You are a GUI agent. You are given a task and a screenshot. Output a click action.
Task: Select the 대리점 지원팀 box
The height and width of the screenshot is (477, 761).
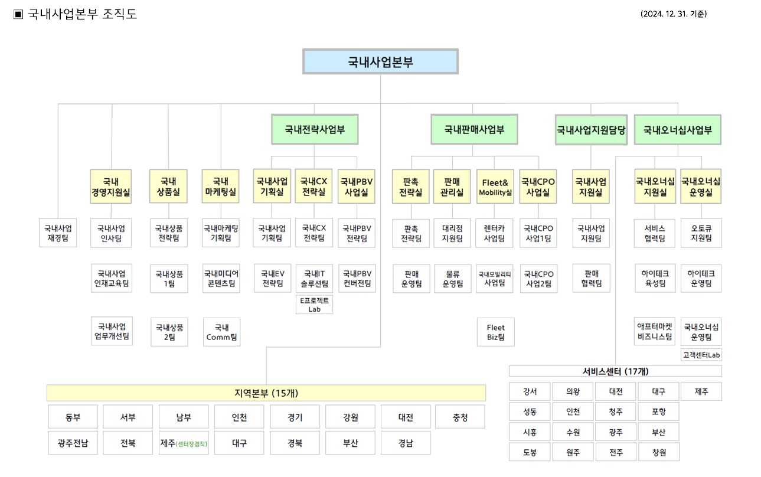pos(452,233)
